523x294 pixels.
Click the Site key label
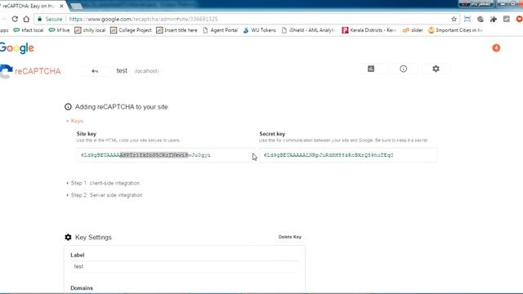87,134
